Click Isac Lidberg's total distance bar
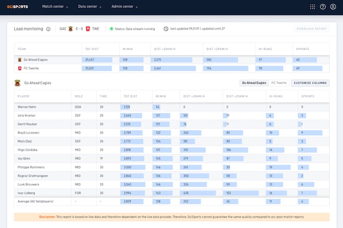 (x=133, y=193)
